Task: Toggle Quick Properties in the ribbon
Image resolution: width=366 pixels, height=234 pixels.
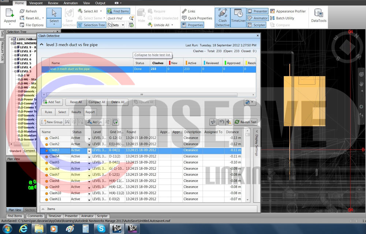Action: tap(197, 18)
